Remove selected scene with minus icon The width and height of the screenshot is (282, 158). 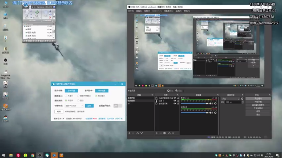click(133, 133)
